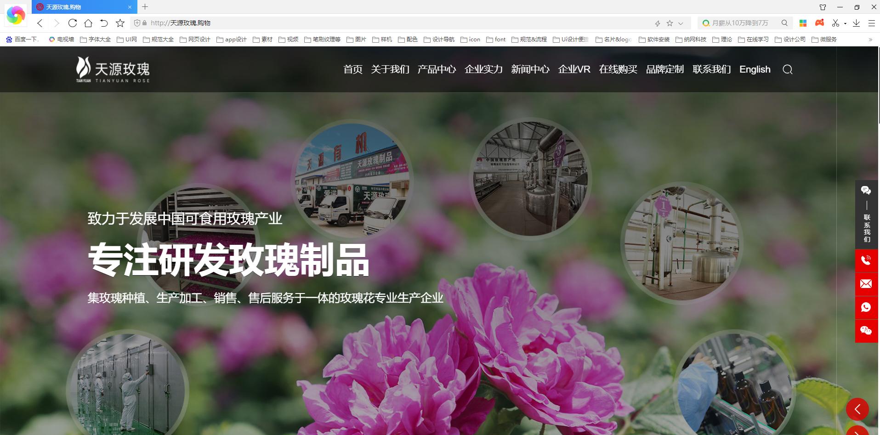Screen dimensions: 880x435
Task: Open 品牌定制 navigation link
Action: coord(665,69)
